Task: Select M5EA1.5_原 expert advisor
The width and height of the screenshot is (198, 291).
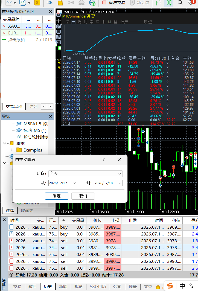Action: pyautogui.click(x=32, y=124)
